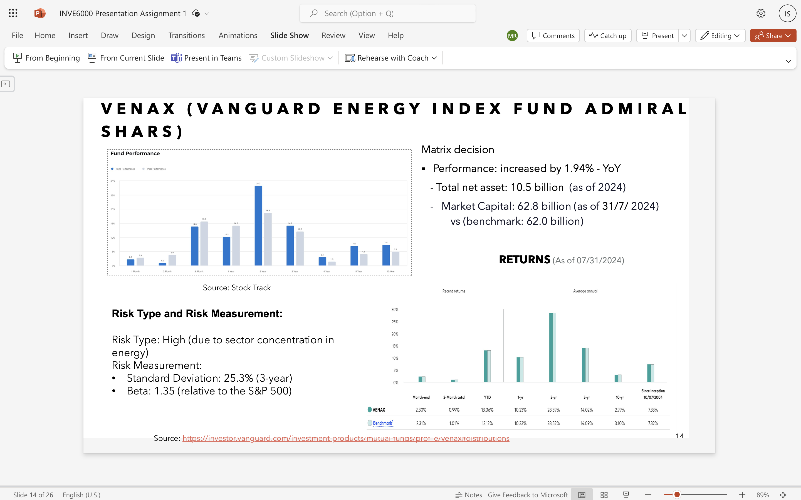Open the app launcher grid icon
This screenshot has height=500, width=801.
tap(13, 13)
